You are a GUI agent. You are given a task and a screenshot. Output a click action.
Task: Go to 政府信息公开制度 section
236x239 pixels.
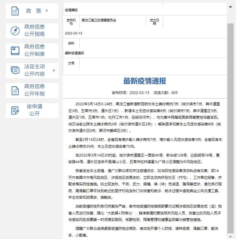pos(34,50)
